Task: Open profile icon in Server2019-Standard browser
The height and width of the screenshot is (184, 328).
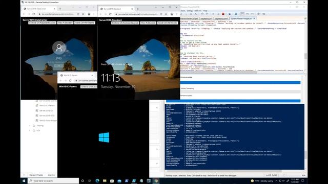Action: tap(172, 14)
